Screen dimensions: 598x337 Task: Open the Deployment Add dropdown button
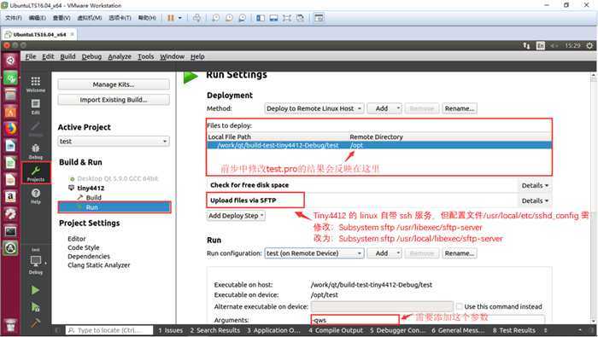[x=384, y=108]
